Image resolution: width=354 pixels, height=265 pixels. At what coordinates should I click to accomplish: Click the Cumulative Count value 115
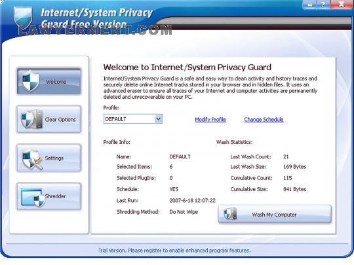click(x=287, y=178)
